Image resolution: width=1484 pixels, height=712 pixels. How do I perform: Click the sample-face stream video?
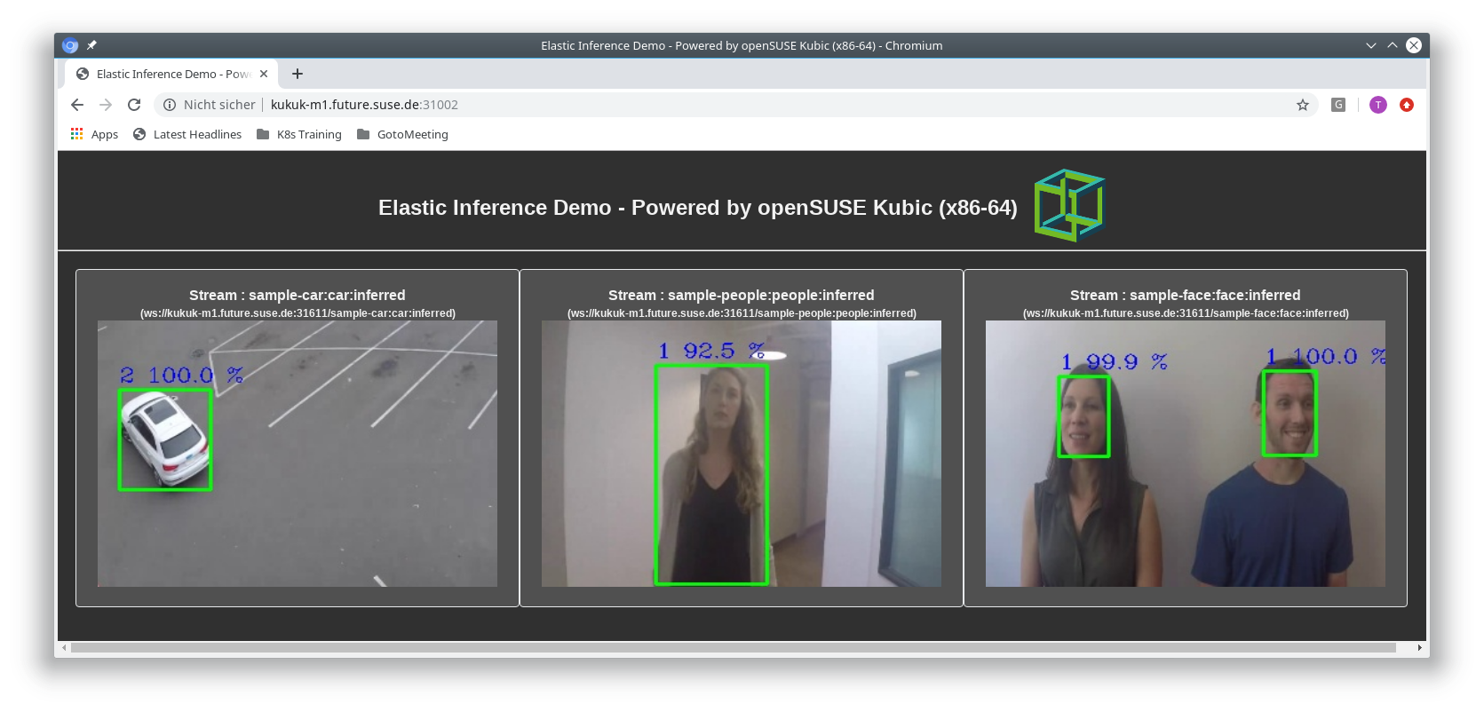tap(1186, 454)
